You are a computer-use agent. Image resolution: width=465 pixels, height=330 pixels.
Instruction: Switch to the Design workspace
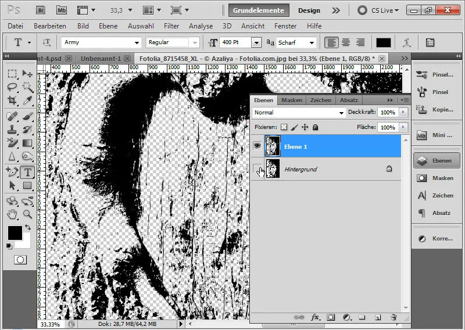tap(309, 10)
